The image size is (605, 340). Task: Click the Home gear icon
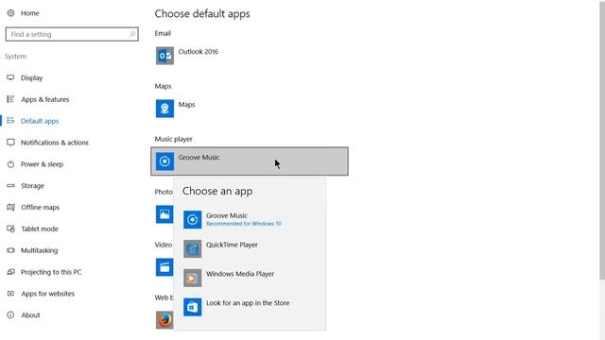(x=10, y=13)
